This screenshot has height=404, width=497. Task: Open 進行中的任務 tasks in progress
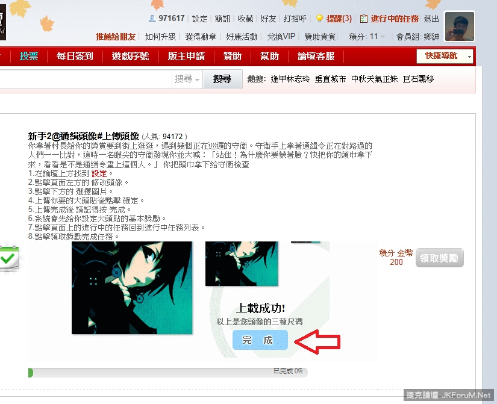pos(395,19)
